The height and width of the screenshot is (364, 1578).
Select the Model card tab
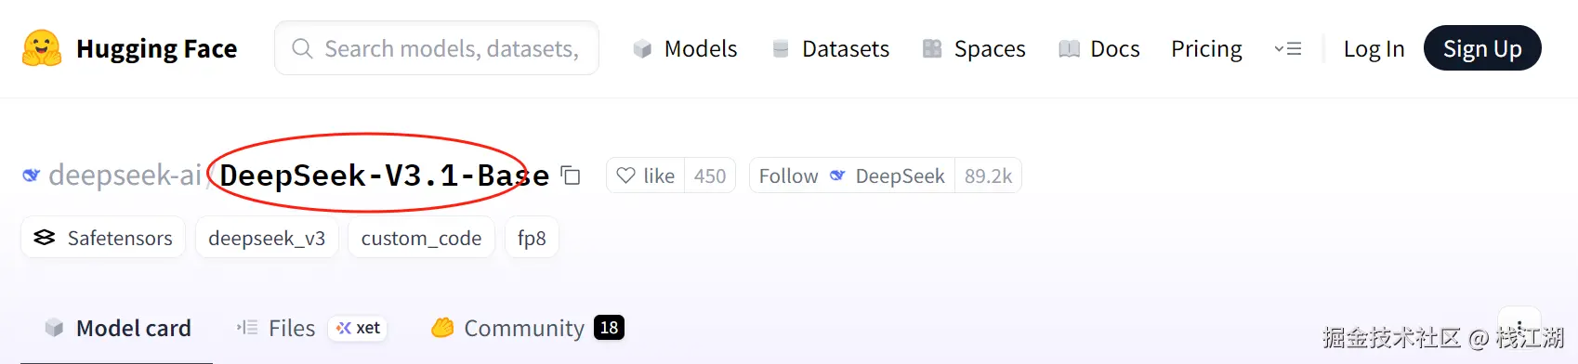(x=118, y=328)
